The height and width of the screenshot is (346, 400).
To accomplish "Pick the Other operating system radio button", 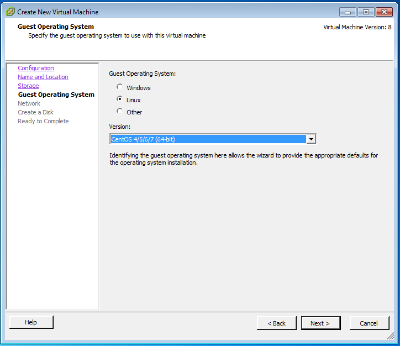I will coord(120,111).
